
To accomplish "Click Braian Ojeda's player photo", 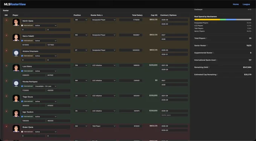I will (16, 129).
